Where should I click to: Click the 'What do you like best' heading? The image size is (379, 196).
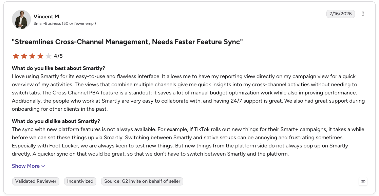[x=58, y=68]
